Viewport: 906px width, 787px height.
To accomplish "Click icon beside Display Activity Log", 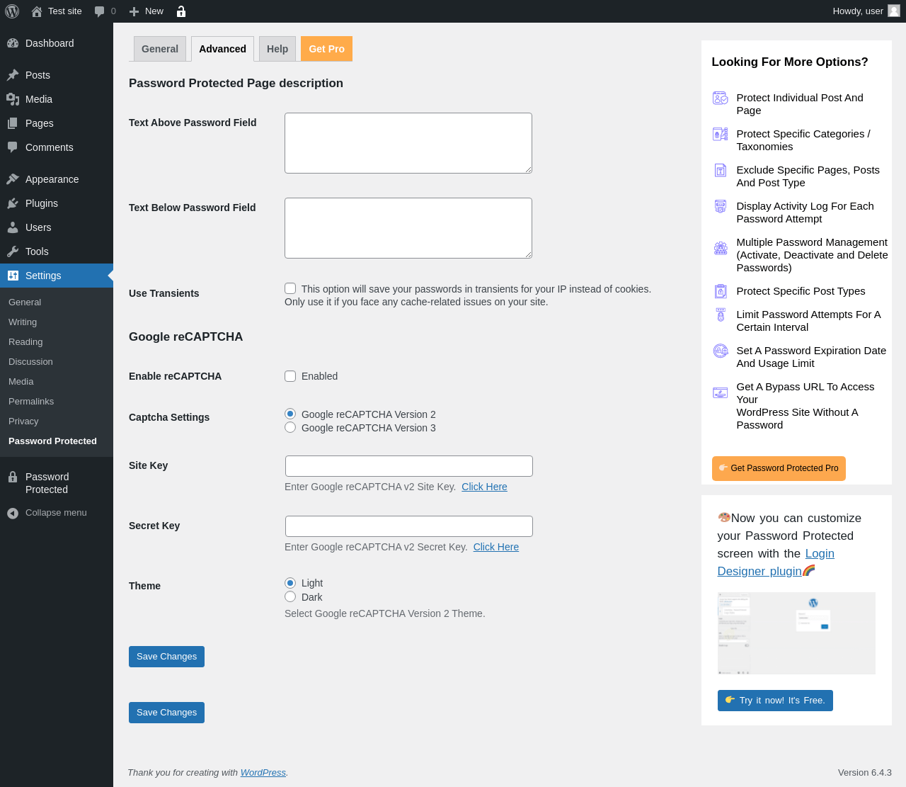I will point(721,207).
